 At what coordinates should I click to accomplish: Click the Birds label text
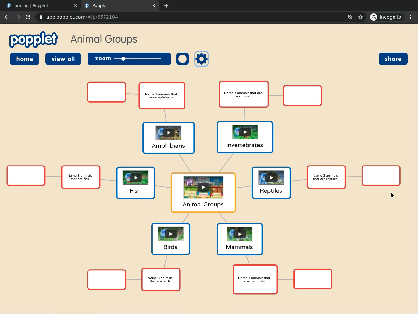tap(170, 247)
